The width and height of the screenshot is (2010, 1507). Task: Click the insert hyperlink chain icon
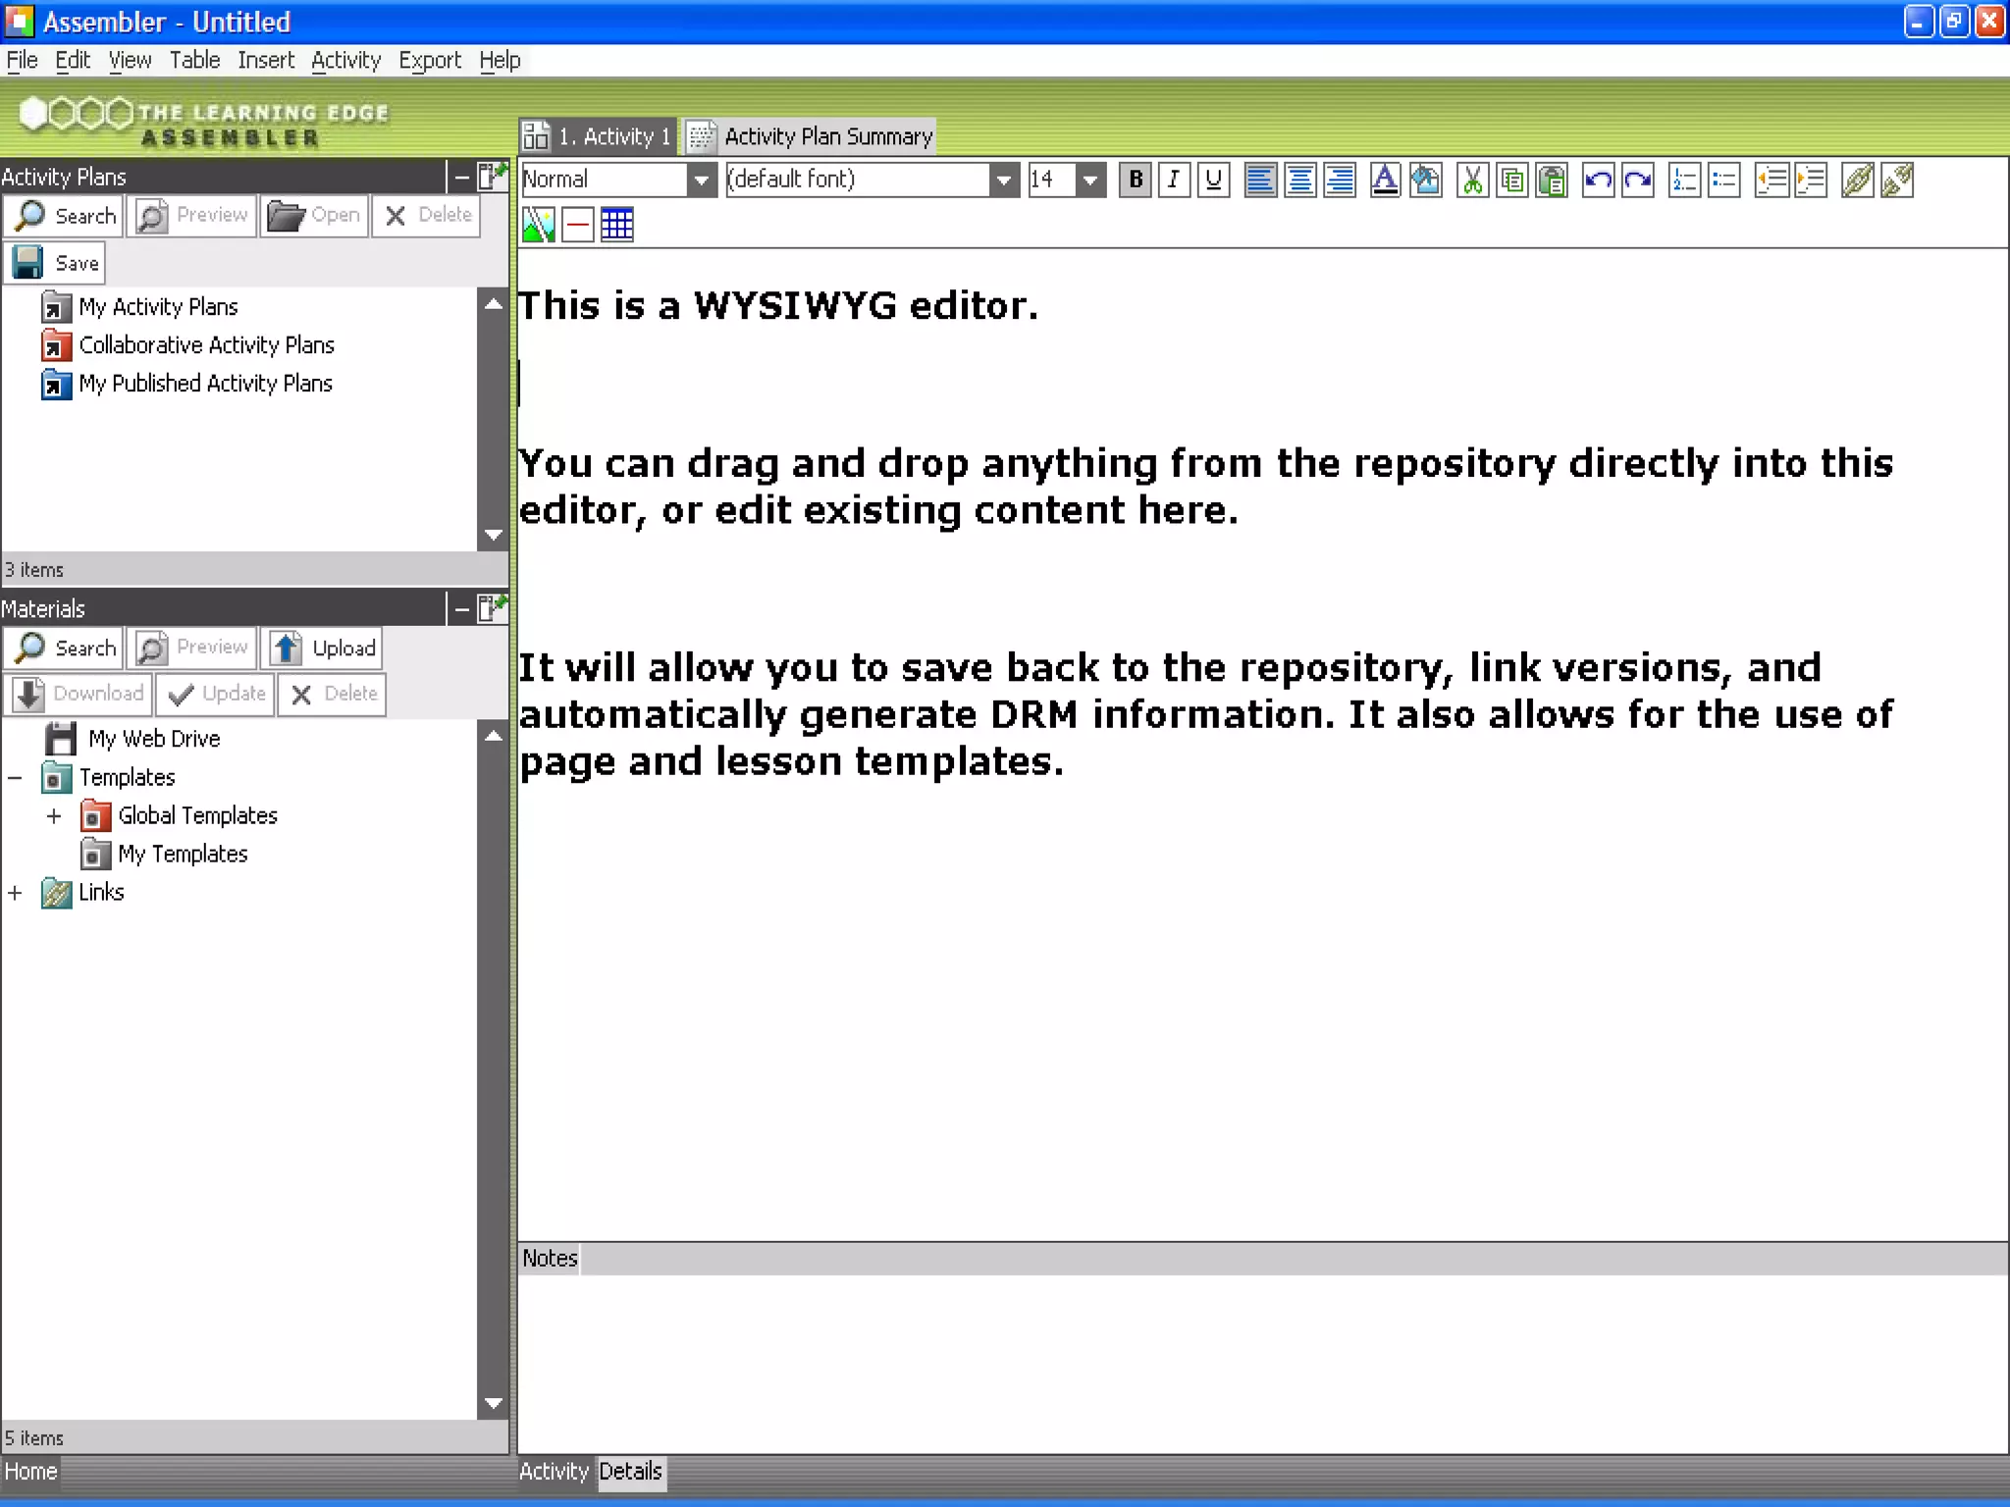point(1857,180)
